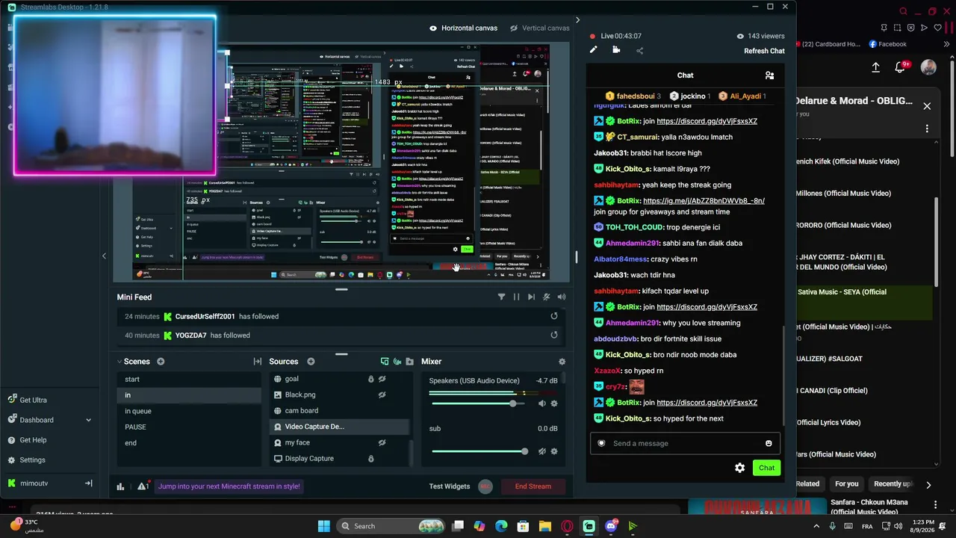This screenshot has height=538, width=956.
Task: Click the dual output icon in Sources
Action: (x=385, y=362)
